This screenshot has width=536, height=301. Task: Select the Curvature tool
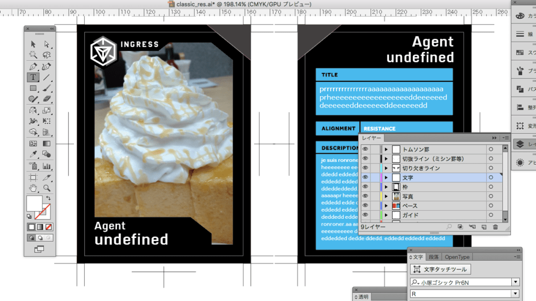click(x=47, y=66)
